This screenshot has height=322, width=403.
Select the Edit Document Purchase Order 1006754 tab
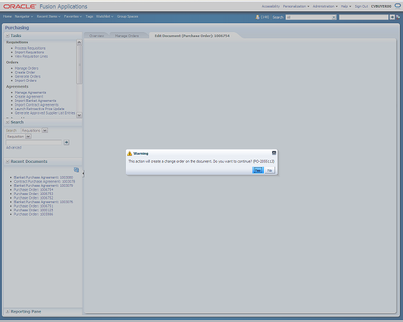click(x=192, y=36)
